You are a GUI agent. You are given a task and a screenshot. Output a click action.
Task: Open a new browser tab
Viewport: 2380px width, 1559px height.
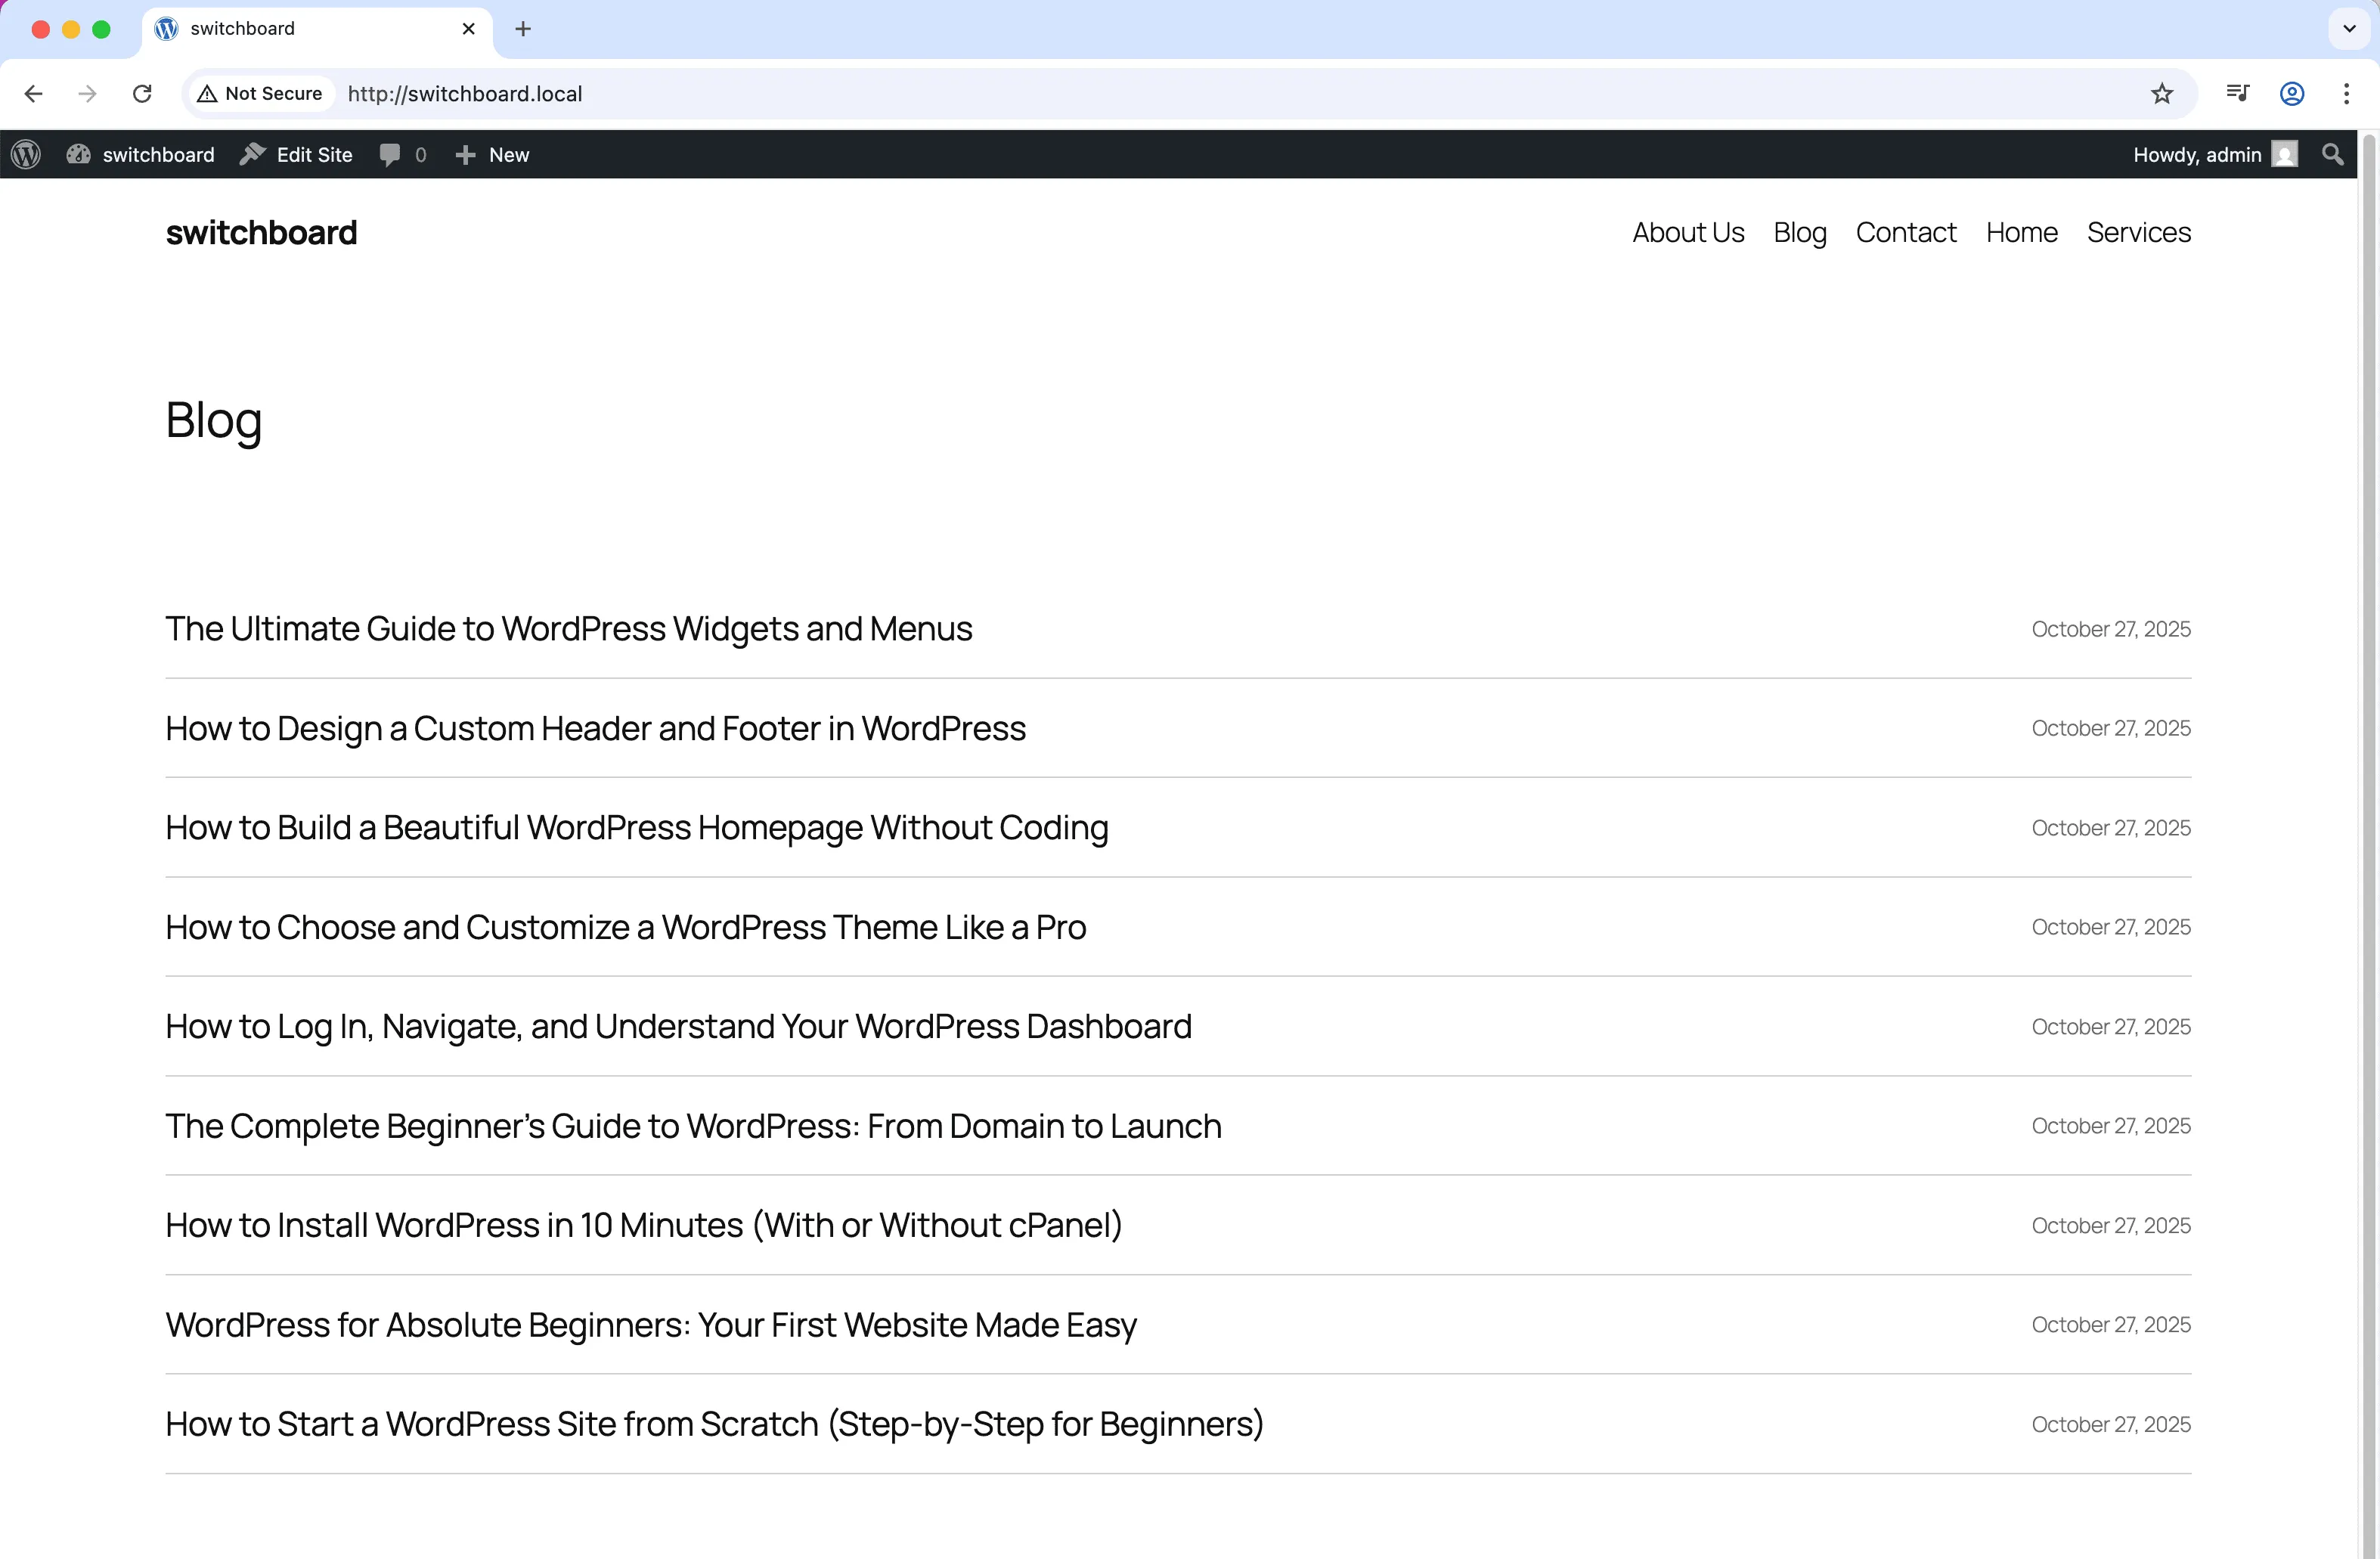(x=522, y=29)
